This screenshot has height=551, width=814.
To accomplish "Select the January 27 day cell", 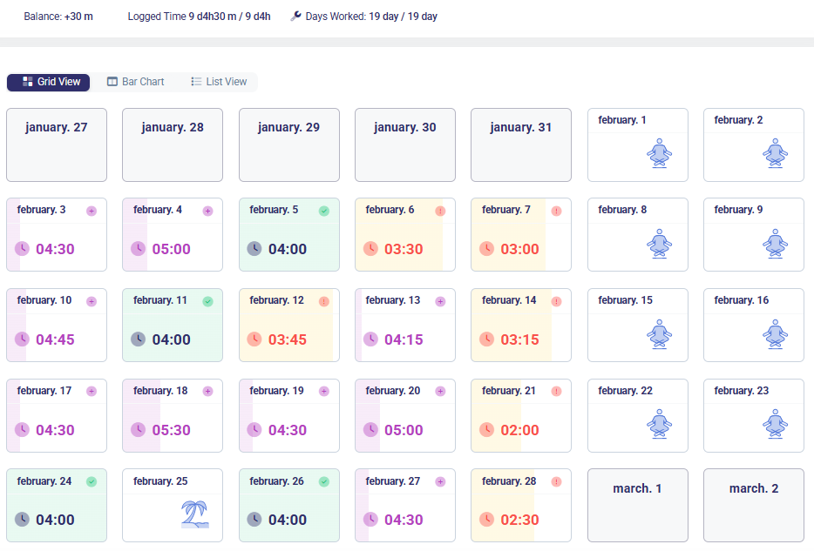I will point(57,144).
